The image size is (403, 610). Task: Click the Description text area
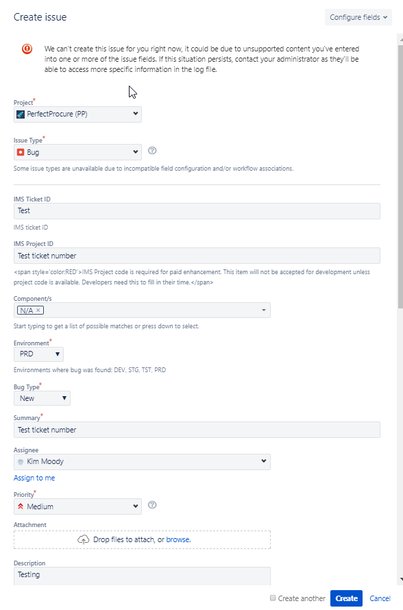pos(142,576)
